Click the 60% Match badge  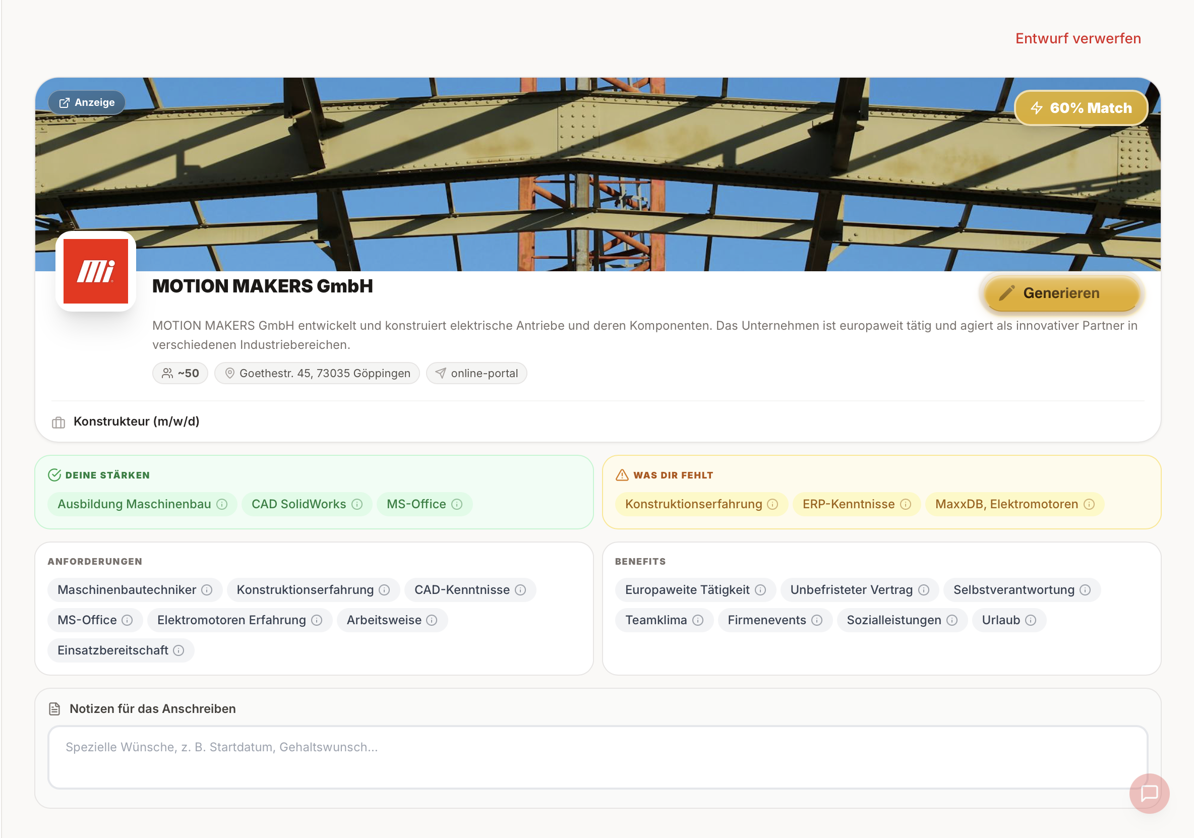point(1081,108)
